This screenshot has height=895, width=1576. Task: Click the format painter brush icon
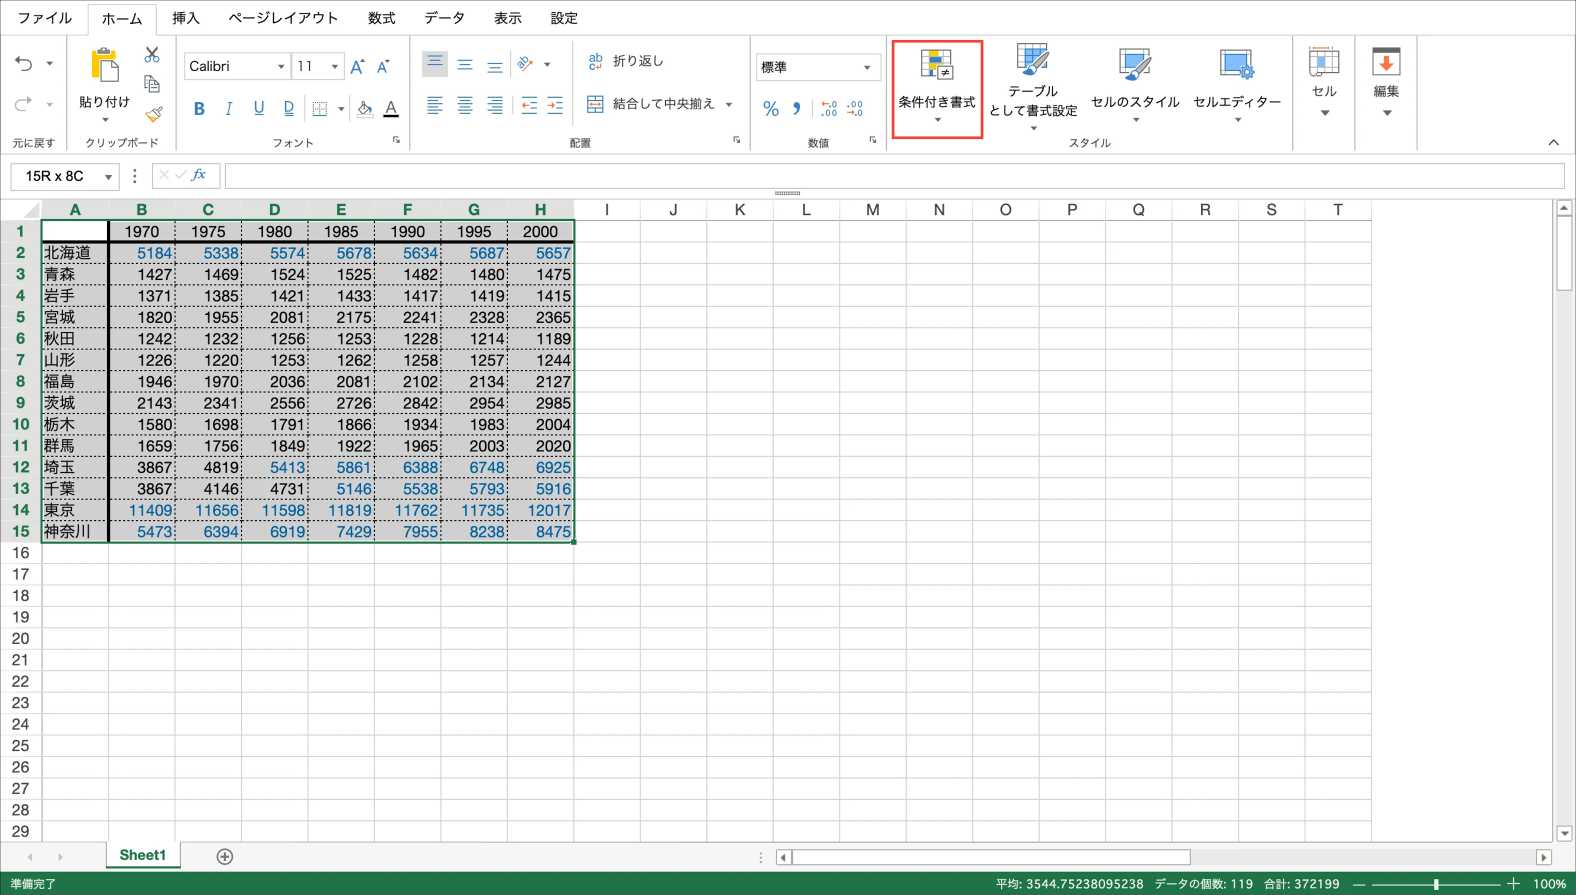153,114
